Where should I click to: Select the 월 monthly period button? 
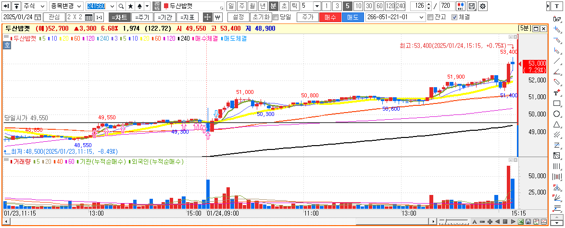click(252, 6)
